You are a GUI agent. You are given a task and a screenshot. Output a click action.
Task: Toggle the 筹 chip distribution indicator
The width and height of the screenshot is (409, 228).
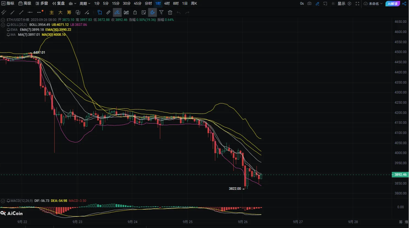[69, 12]
